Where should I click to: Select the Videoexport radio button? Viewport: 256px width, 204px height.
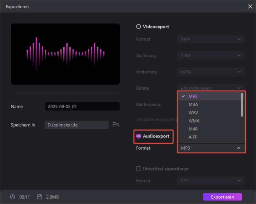click(139, 27)
